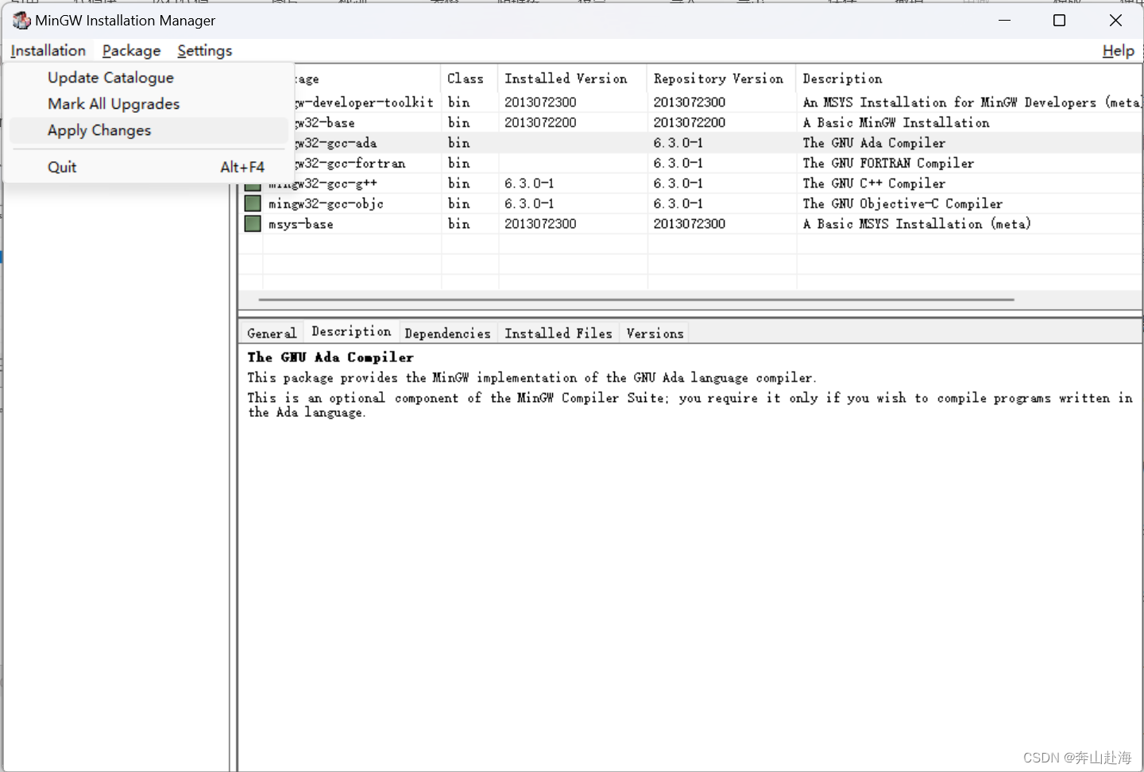Switch to the Description tab

coord(351,331)
